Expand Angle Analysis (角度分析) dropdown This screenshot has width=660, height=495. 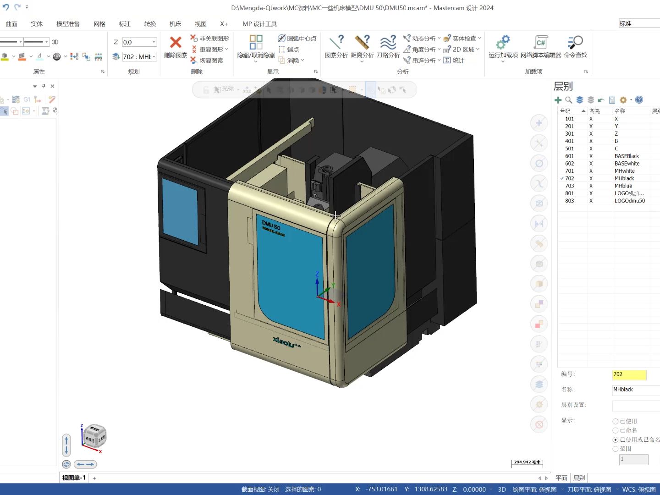coord(439,49)
